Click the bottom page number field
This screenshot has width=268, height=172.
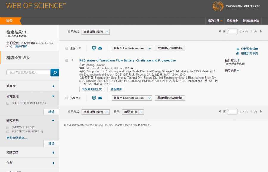(x=232, y=111)
